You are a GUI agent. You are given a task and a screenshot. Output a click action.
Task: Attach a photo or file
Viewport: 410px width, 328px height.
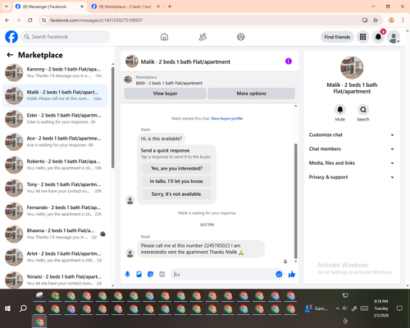tap(139, 274)
